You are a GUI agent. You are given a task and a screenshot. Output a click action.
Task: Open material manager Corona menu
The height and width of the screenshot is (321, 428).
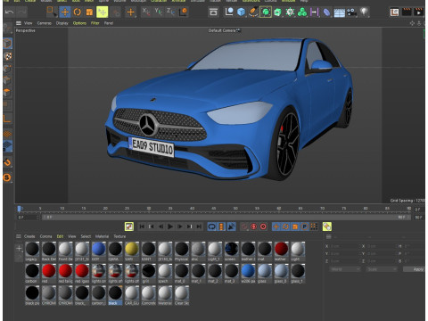45,236
